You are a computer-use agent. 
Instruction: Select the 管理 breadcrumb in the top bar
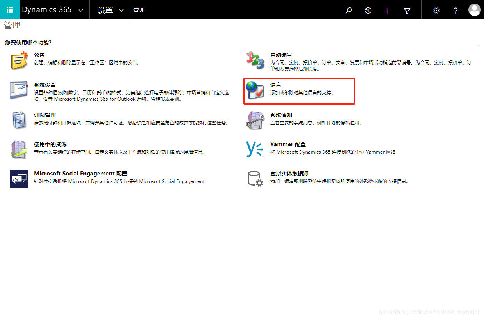click(139, 10)
